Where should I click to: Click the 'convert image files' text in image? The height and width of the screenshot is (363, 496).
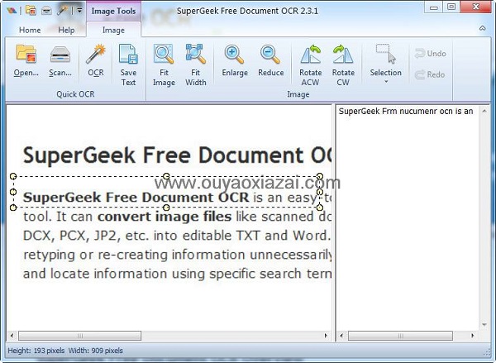165,217
